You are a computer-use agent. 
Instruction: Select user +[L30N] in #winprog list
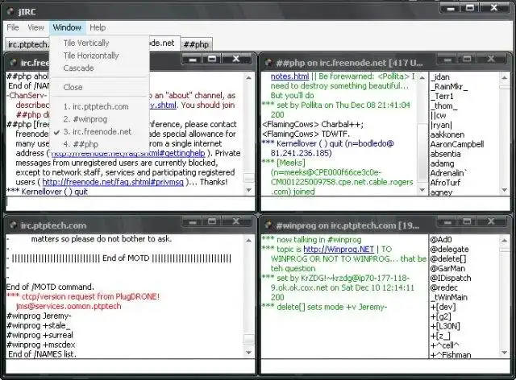[x=445, y=326]
